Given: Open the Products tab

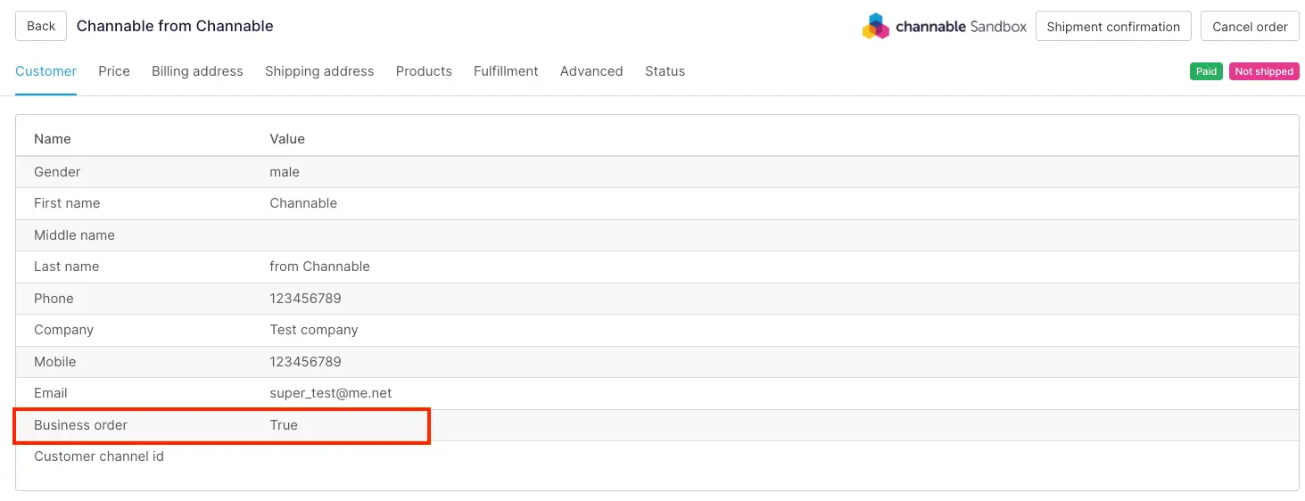Looking at the screenshot, I should [424, 71].
